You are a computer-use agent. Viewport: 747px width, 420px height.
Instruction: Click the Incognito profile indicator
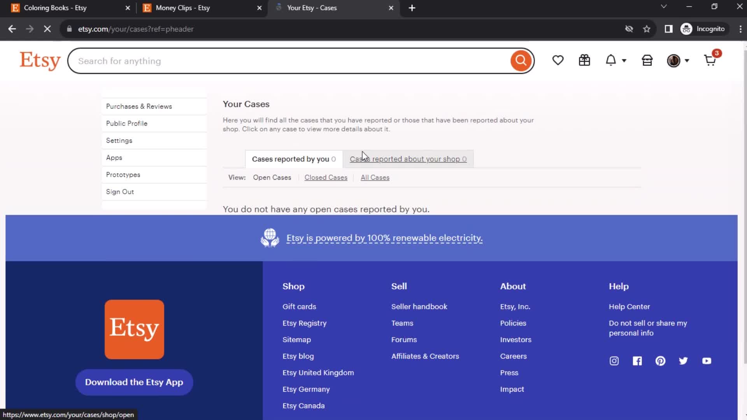703,29
